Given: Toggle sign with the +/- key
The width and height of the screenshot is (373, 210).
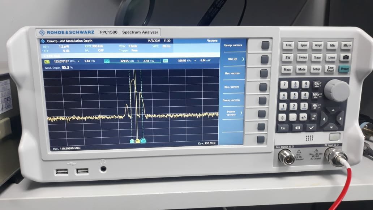Looking at the screenshot, I should click(x=303, y=117).
